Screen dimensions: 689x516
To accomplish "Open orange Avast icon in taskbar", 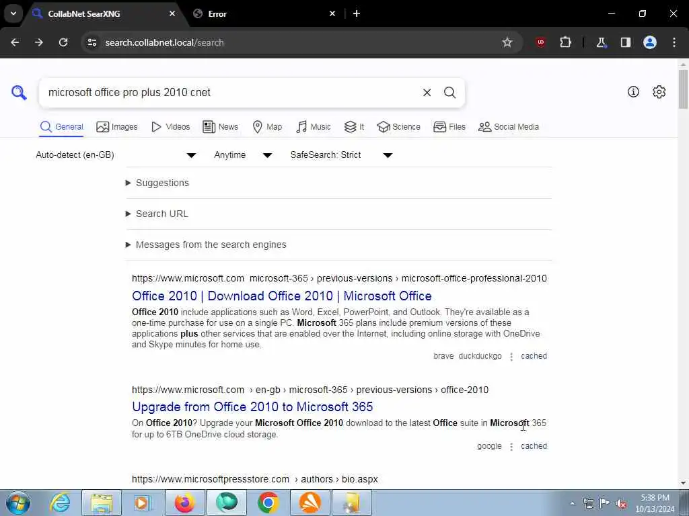I will [x=310, y=503].
